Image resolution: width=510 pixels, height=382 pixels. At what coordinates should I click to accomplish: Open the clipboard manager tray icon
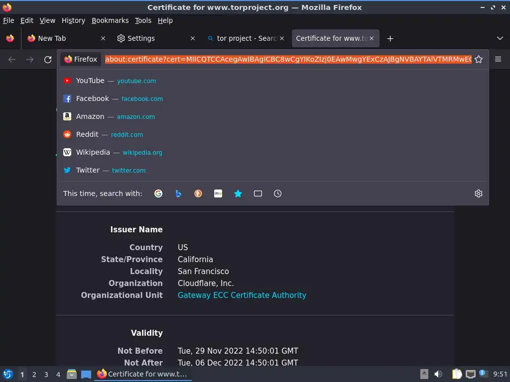(457, 374)
